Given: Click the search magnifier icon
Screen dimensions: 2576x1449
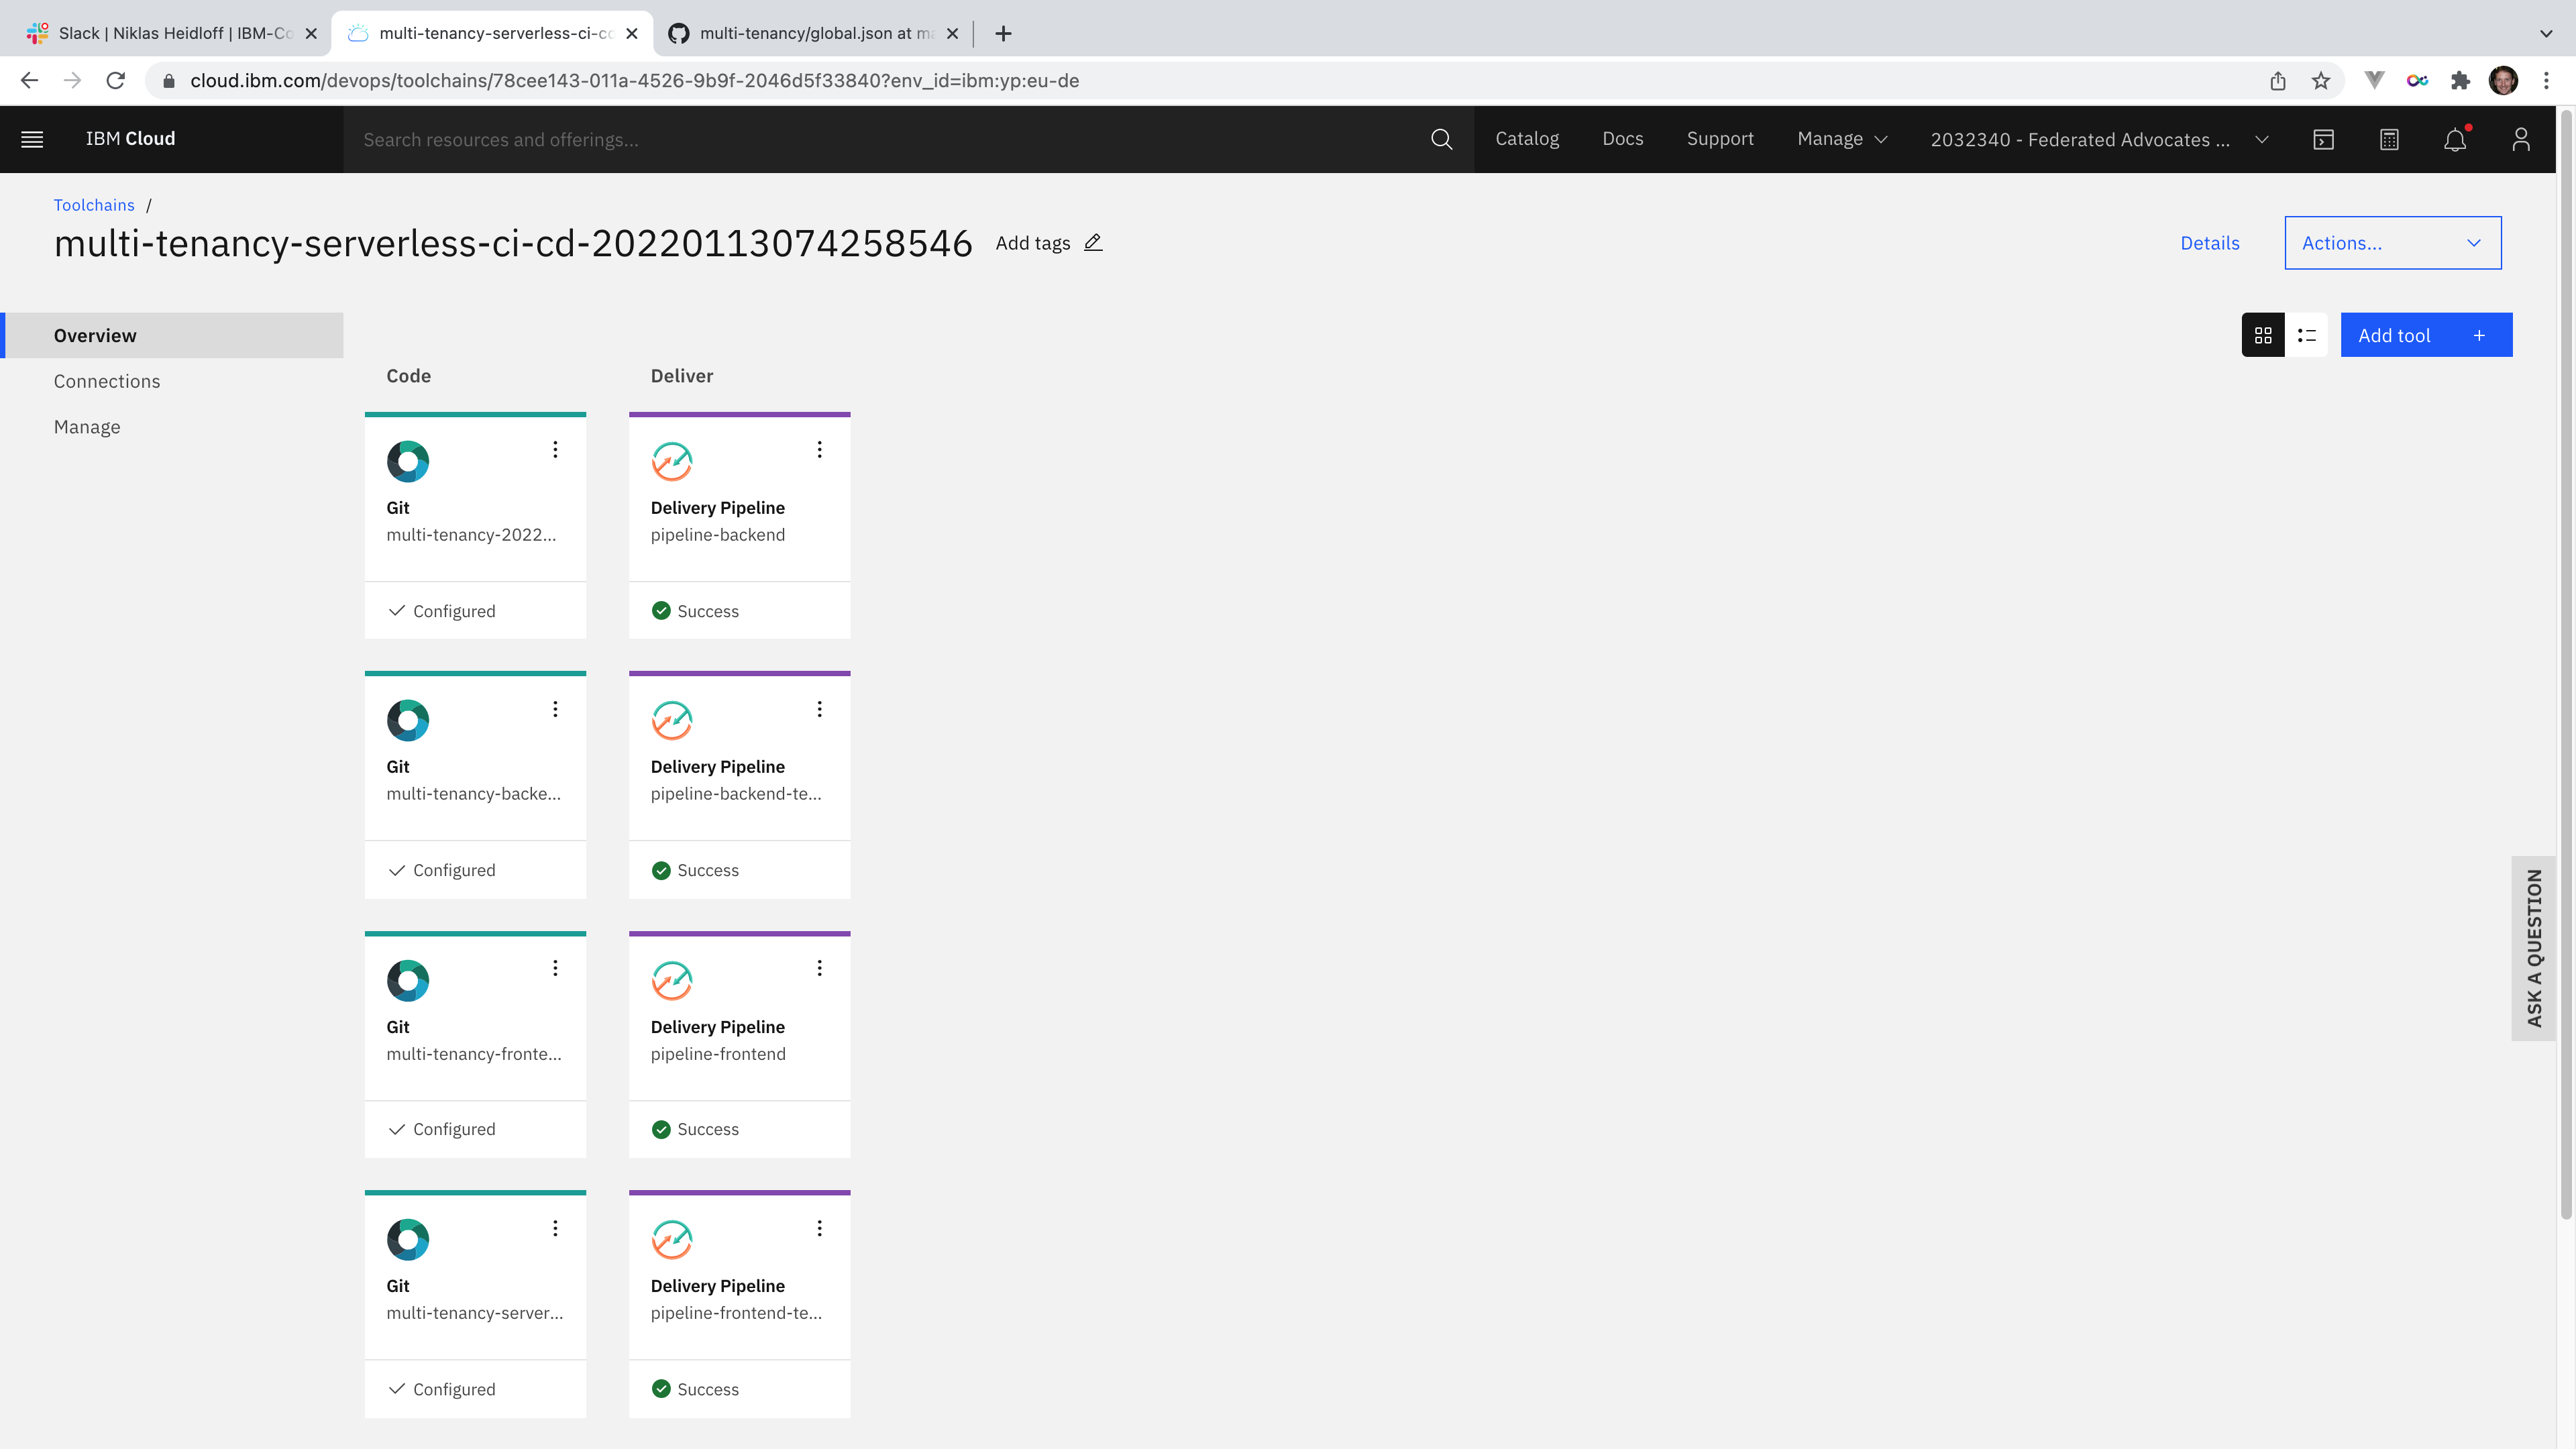Looking at the screenshot, I should coord(1441,139).
